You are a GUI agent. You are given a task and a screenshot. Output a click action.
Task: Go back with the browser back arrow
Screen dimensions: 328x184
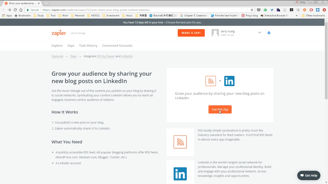(4, 10)
